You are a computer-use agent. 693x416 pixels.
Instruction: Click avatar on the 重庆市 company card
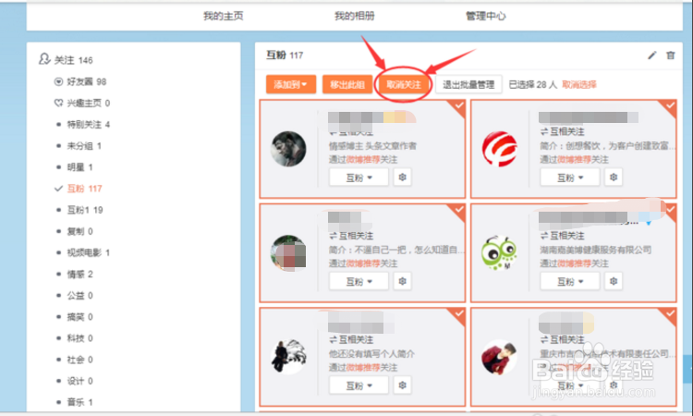[499, 357]
